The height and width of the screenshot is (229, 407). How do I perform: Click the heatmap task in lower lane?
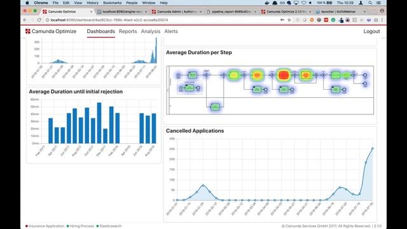click(215, 107)
